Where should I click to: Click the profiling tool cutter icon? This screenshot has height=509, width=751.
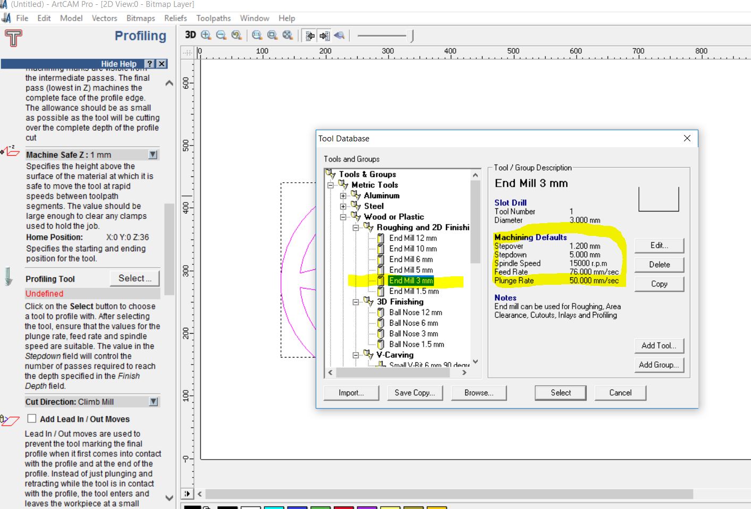(x=8, y=277)
